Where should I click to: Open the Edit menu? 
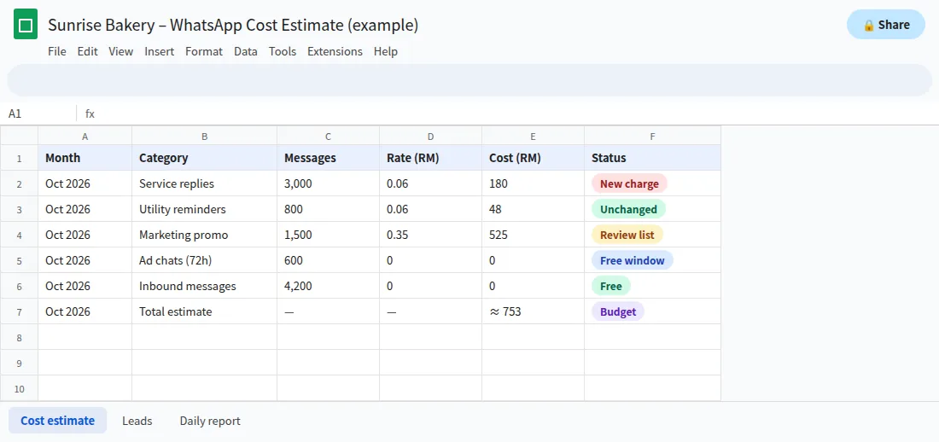87,51
